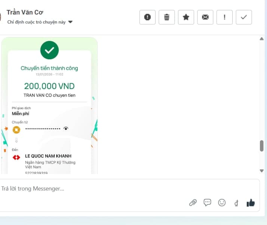
Task: Click 'TRAN VAN CO chuyen tien' memo text
Action: click(50, 95)
